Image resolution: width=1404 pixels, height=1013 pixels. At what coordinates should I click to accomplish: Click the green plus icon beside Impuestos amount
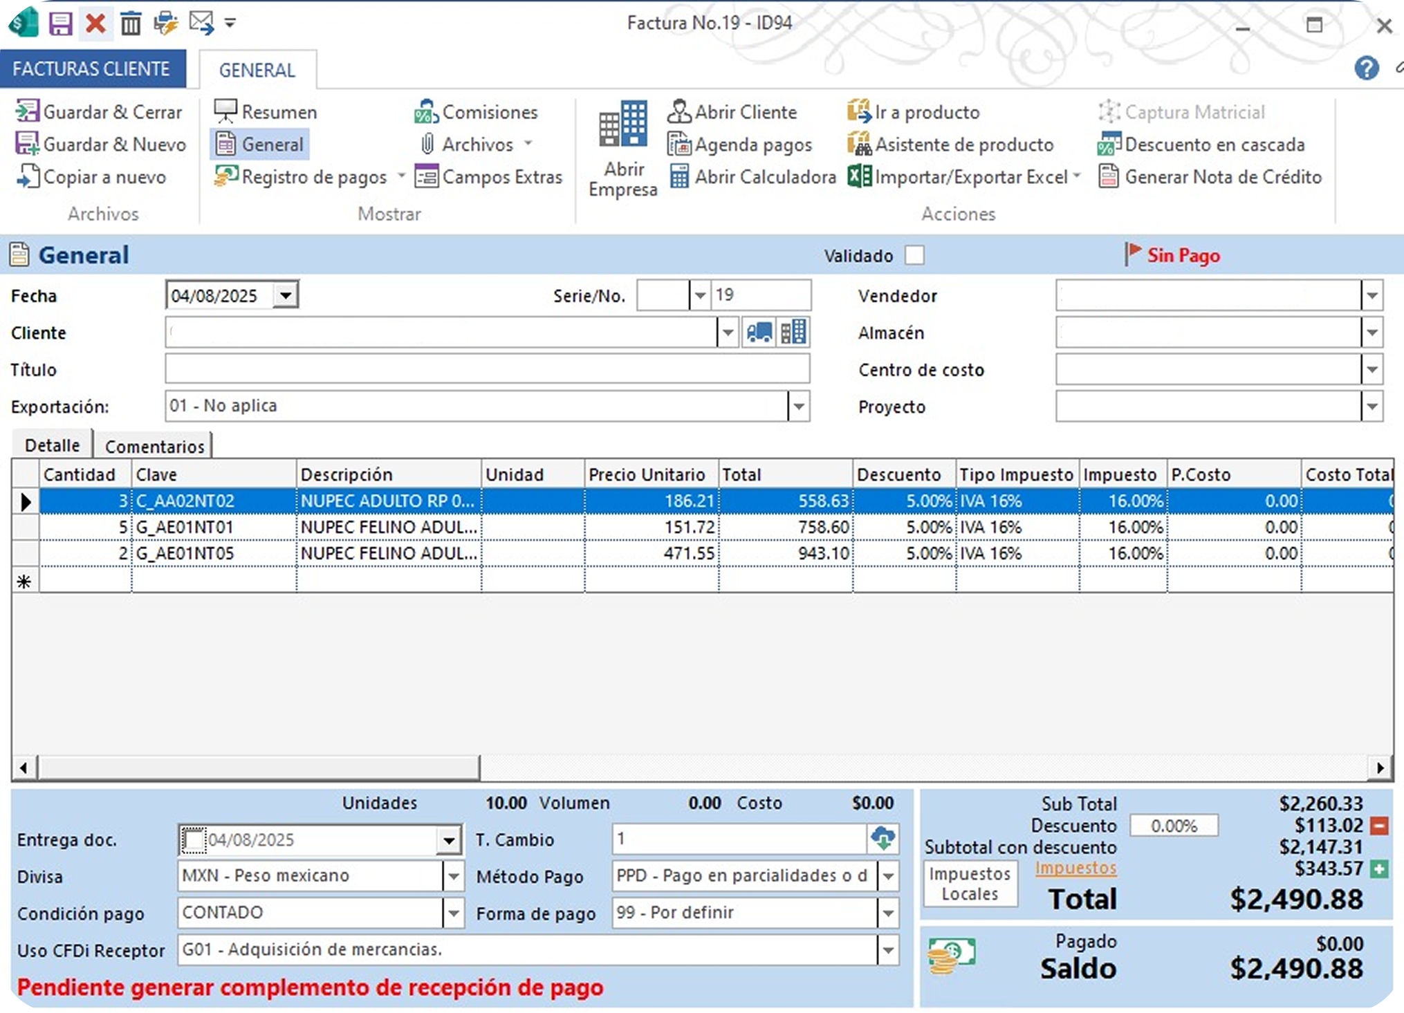1379,868
